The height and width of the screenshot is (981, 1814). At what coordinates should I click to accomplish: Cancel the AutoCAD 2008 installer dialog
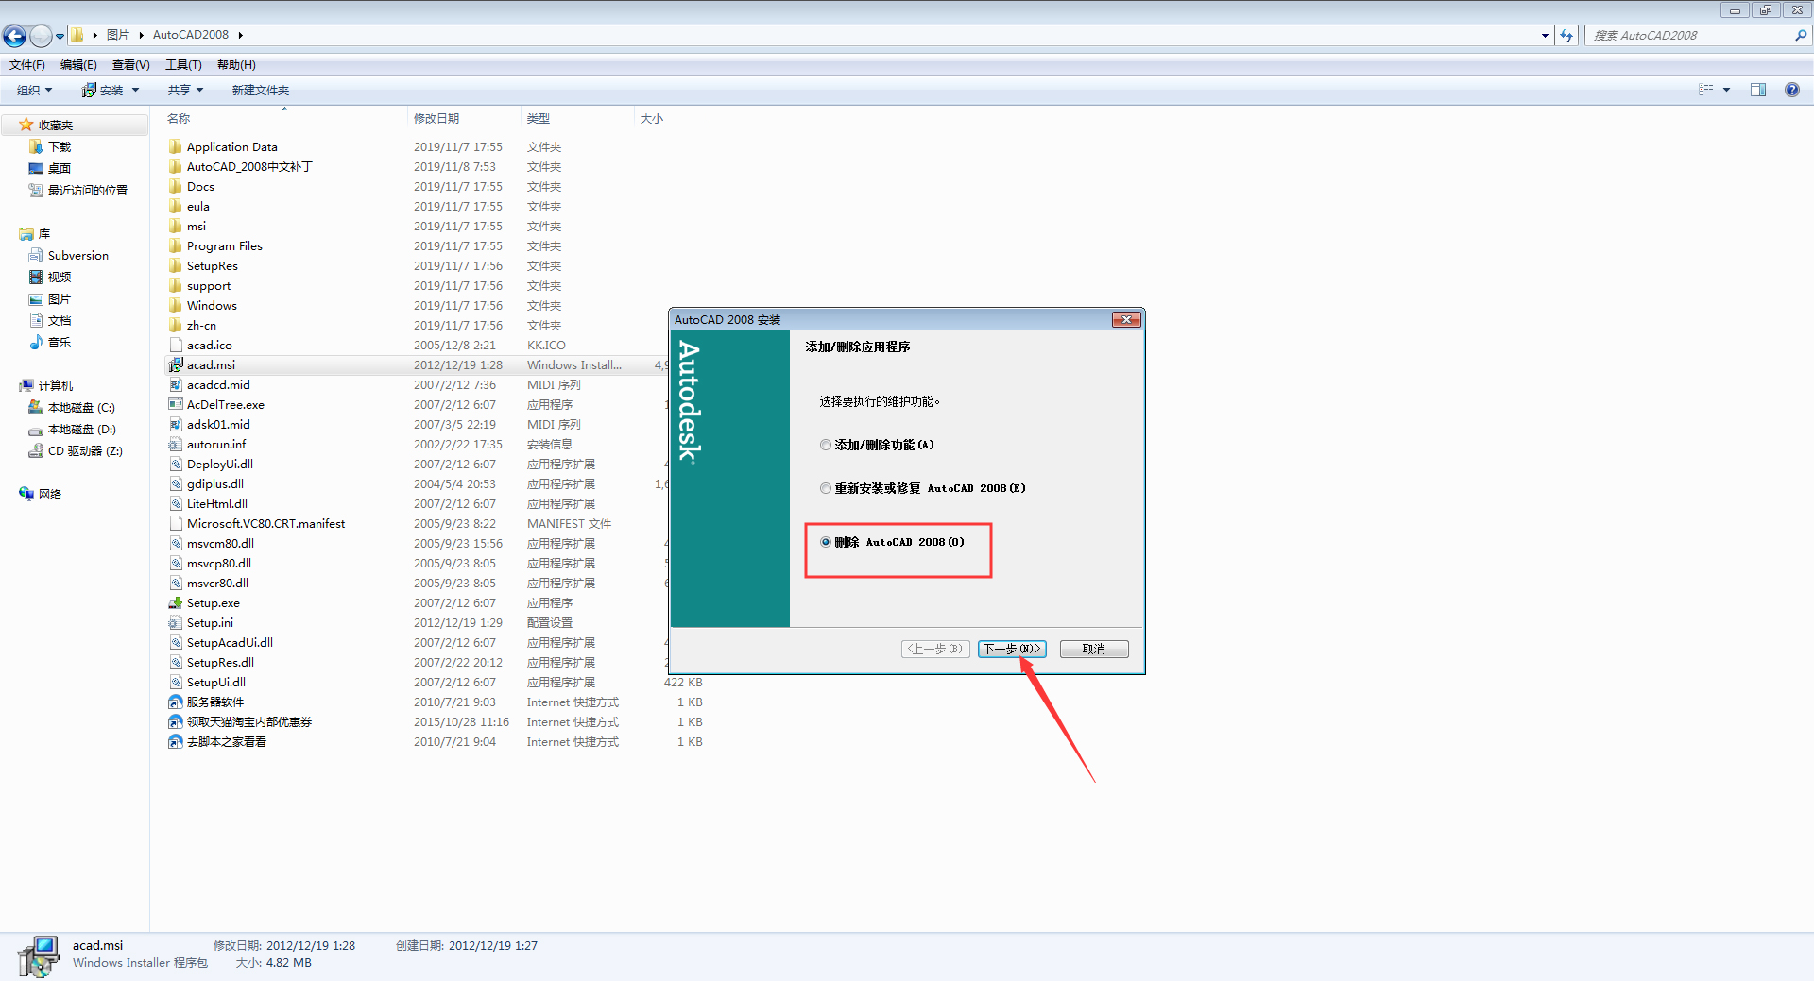point(1093,649)
